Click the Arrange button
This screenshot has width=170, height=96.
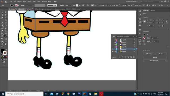pos(155,57)
